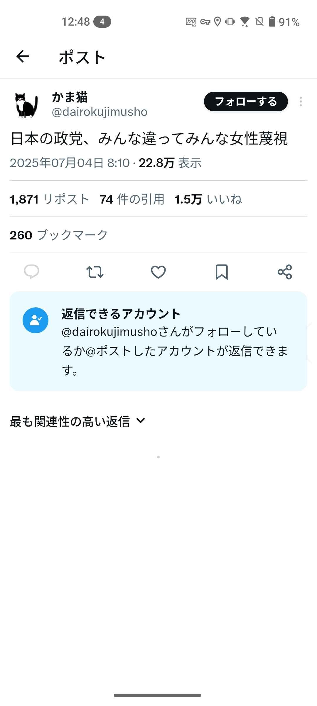Screen dimensions: 317x706
Task: Open the かま猫 cat profile picture
Action: [26, 106]
